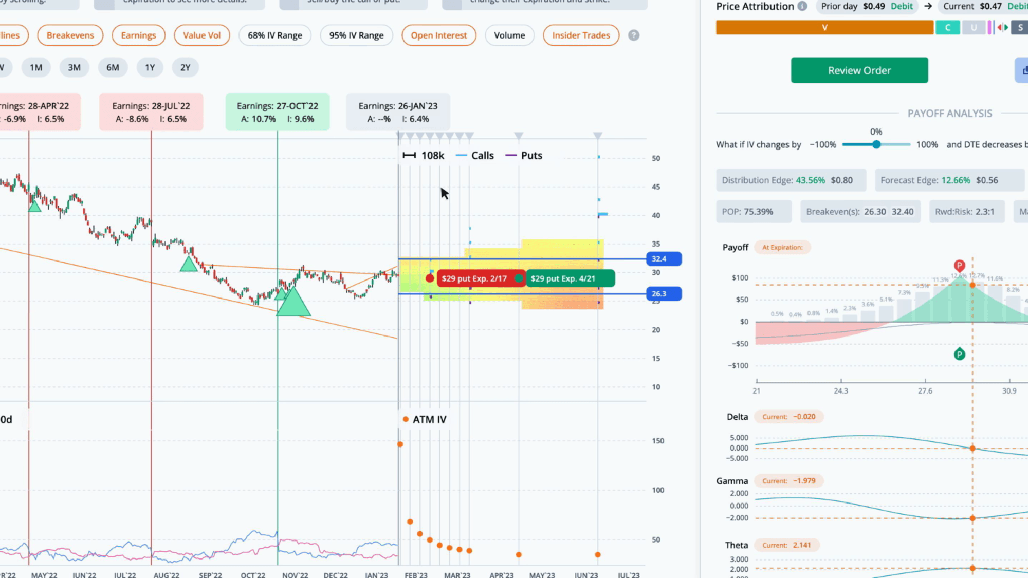The height and width of the screenshot is (578, 1028).
Task: Switch chart range to 1Y
Action: (x=150, y=67)
